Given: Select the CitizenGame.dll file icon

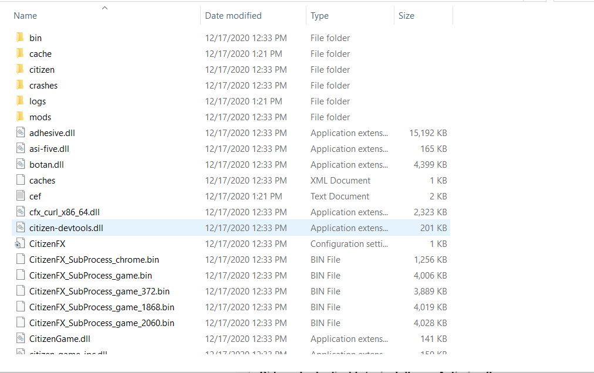Looking at the screenshot, I should 21,338.
